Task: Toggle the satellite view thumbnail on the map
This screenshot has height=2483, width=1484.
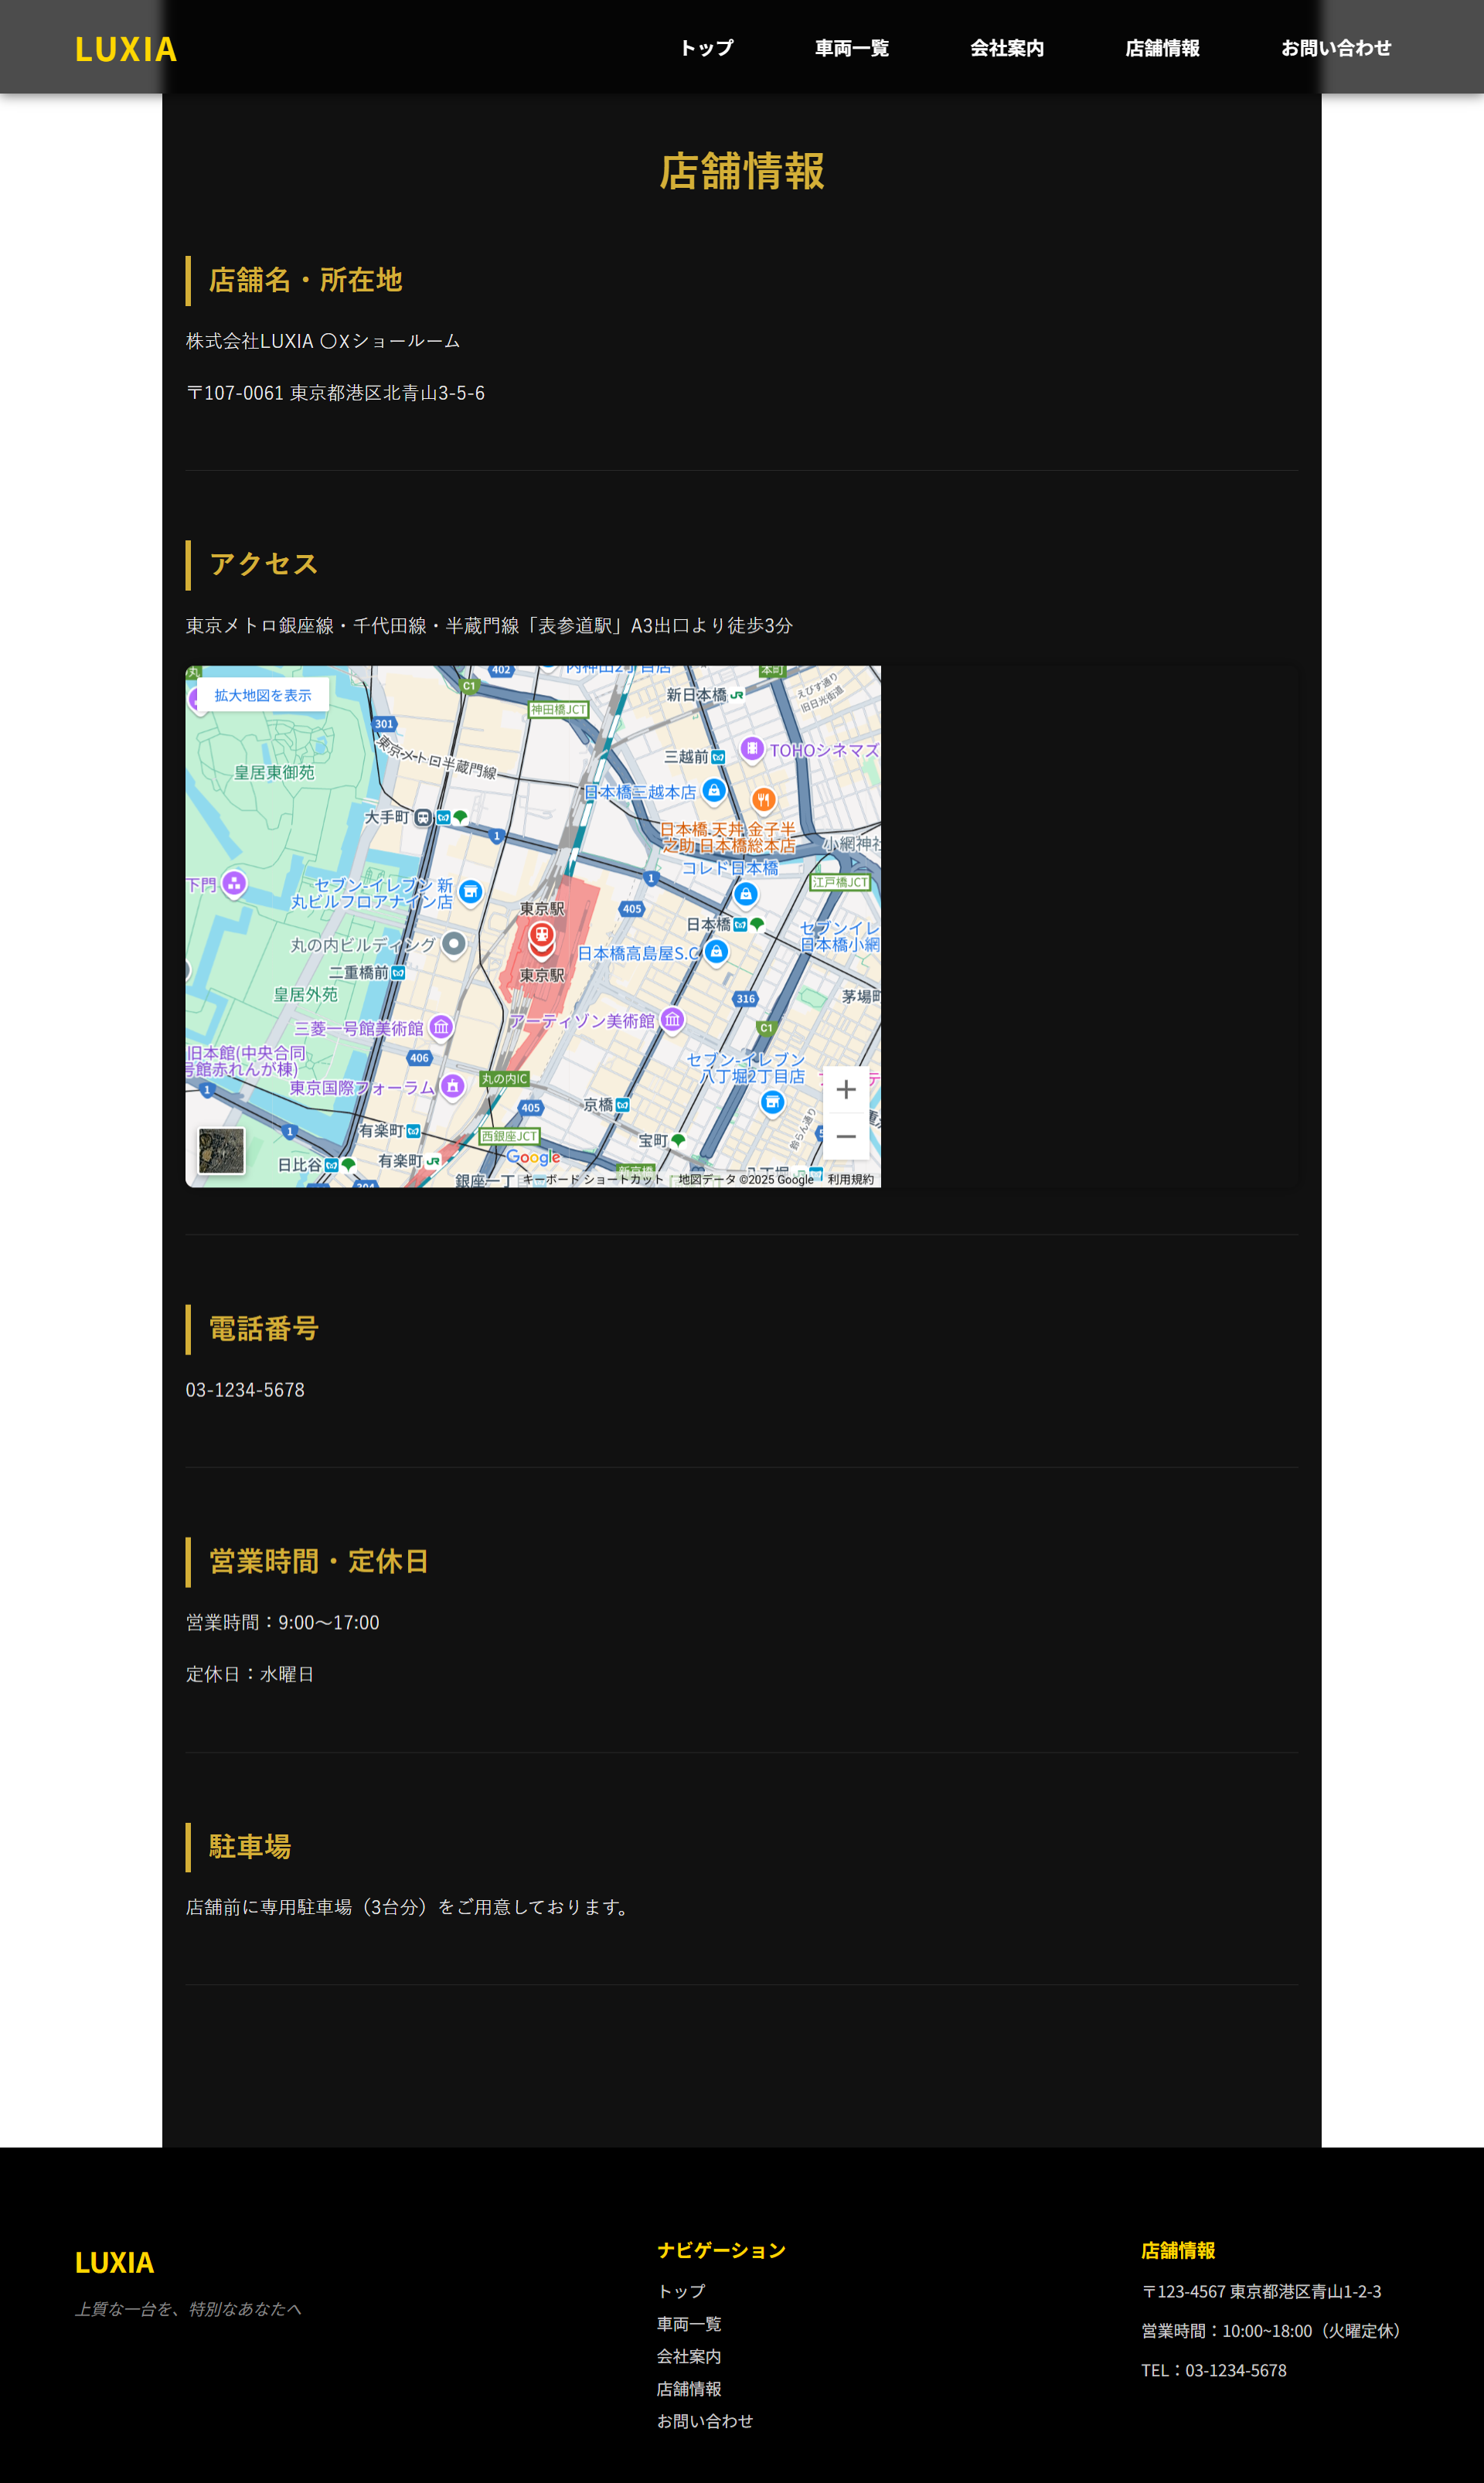Action: (x=222, y=1152)
